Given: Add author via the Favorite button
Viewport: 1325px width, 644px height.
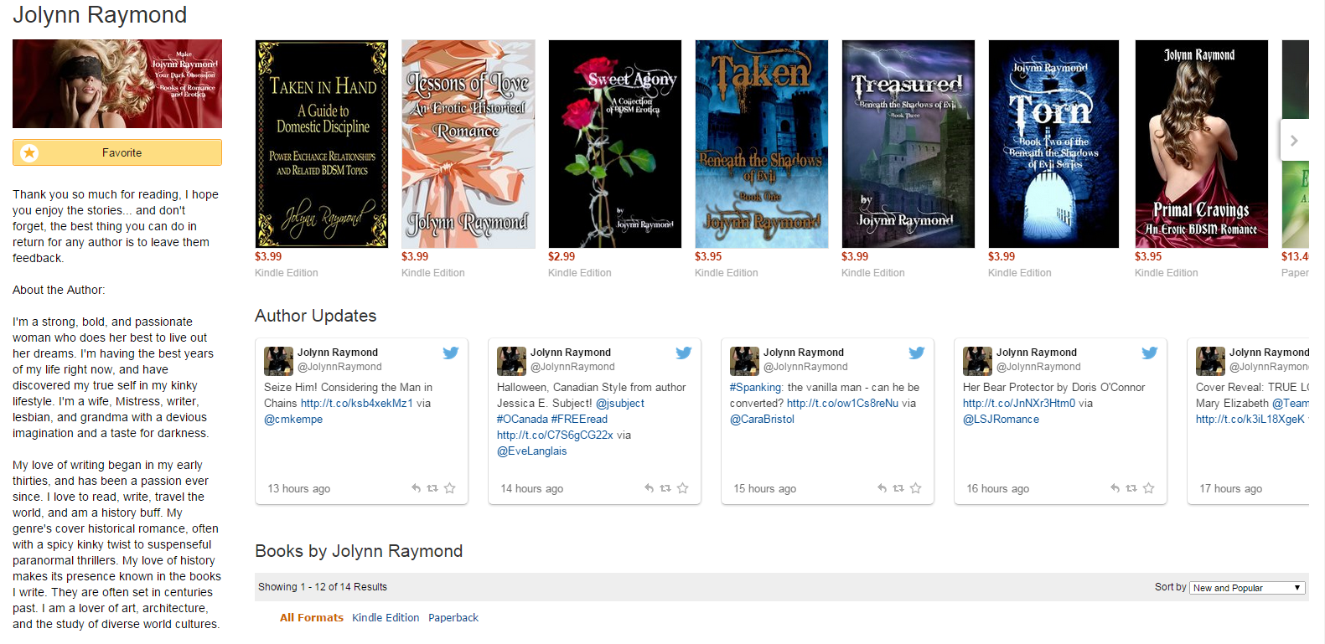Looking at the screenshot, I should [x=117, y=152].
